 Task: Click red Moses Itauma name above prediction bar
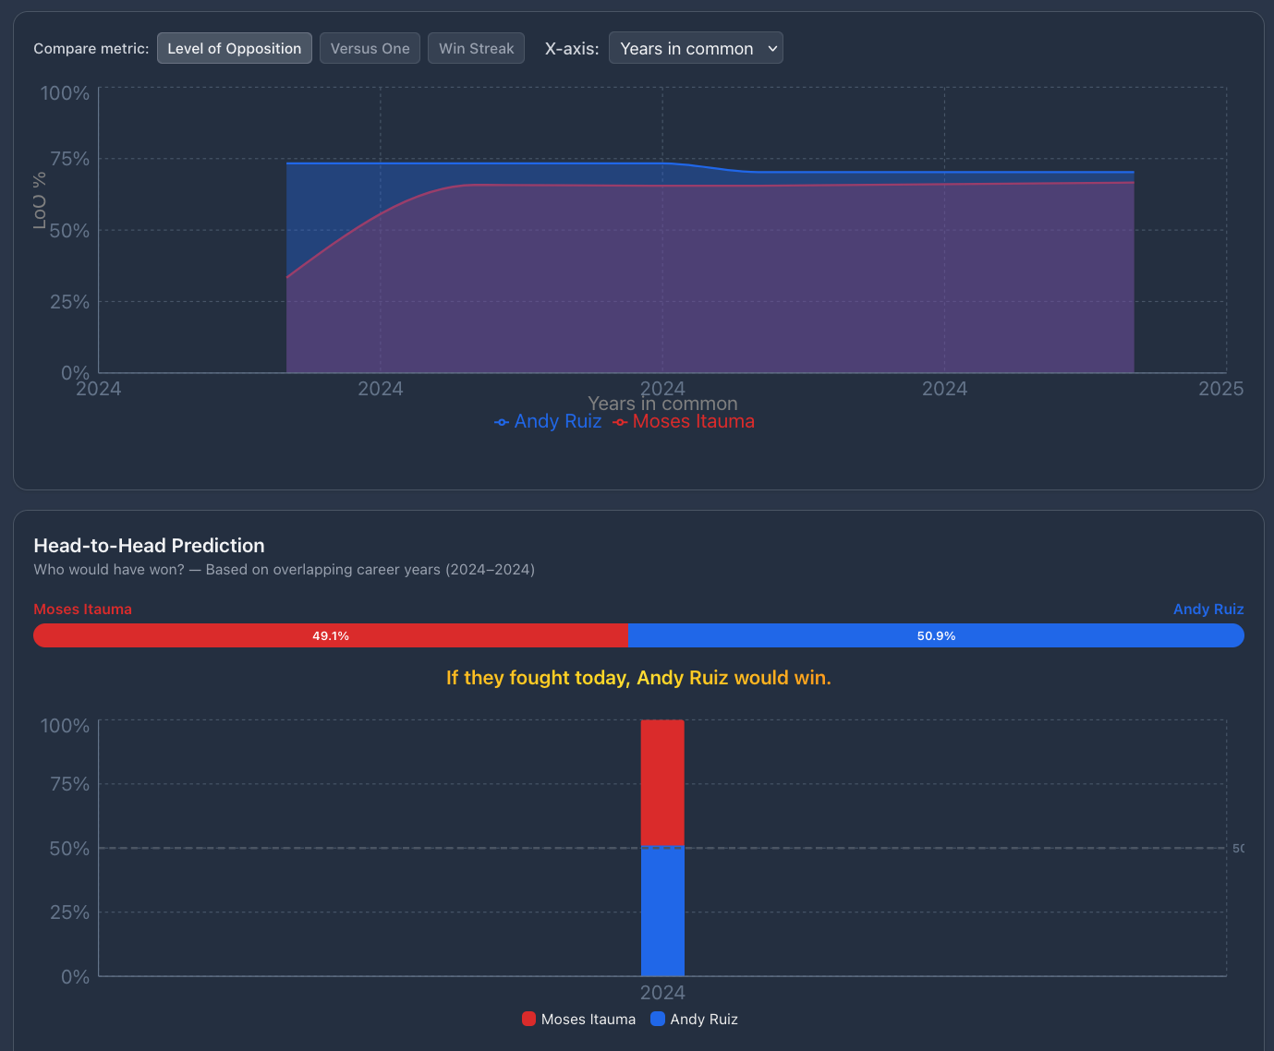[x=82, y=610]
